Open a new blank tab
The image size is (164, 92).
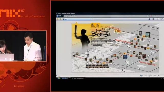(x=91, y=19)
